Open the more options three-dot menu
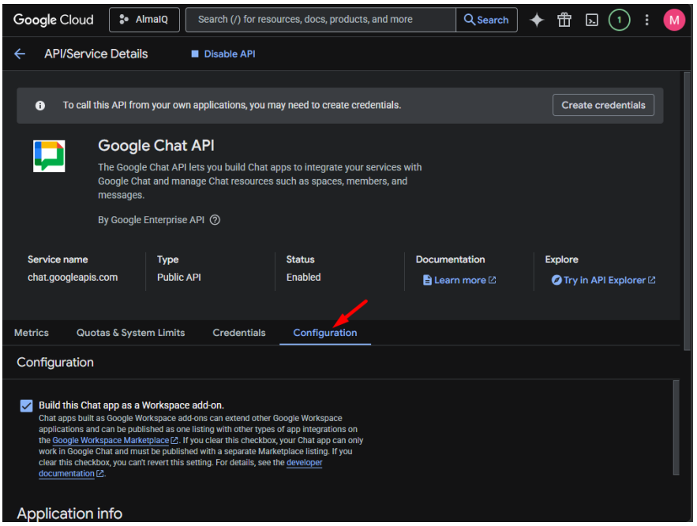 pyautogui.click(x=646, y=20)
